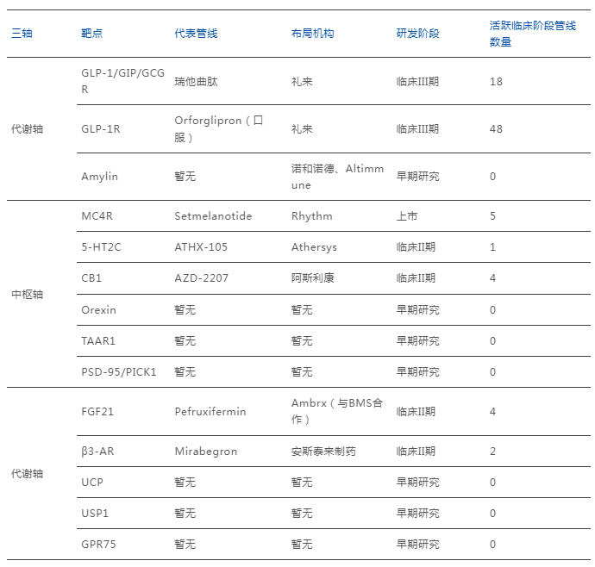The width and height of the screenshot is (595, 567).
Task: Click the 代表管线 column header
Action: (x=196, y=34)
